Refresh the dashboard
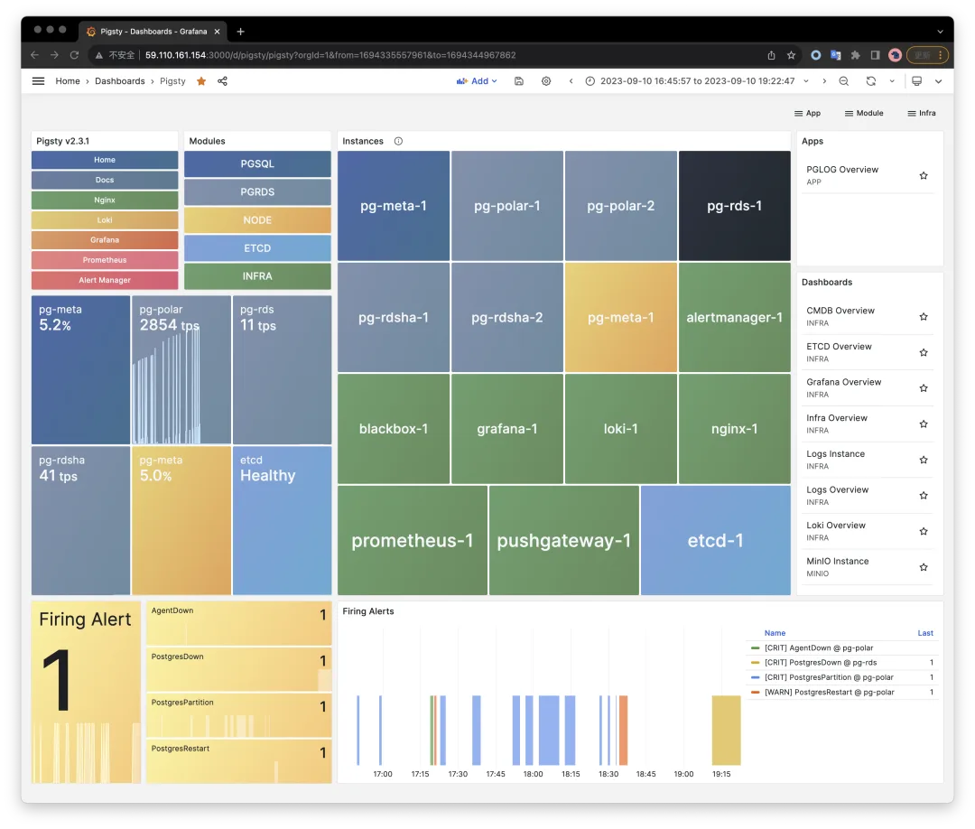 pos(870,81)
